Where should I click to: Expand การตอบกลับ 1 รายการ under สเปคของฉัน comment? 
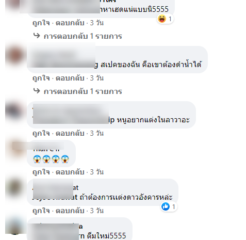coord(83,91)
